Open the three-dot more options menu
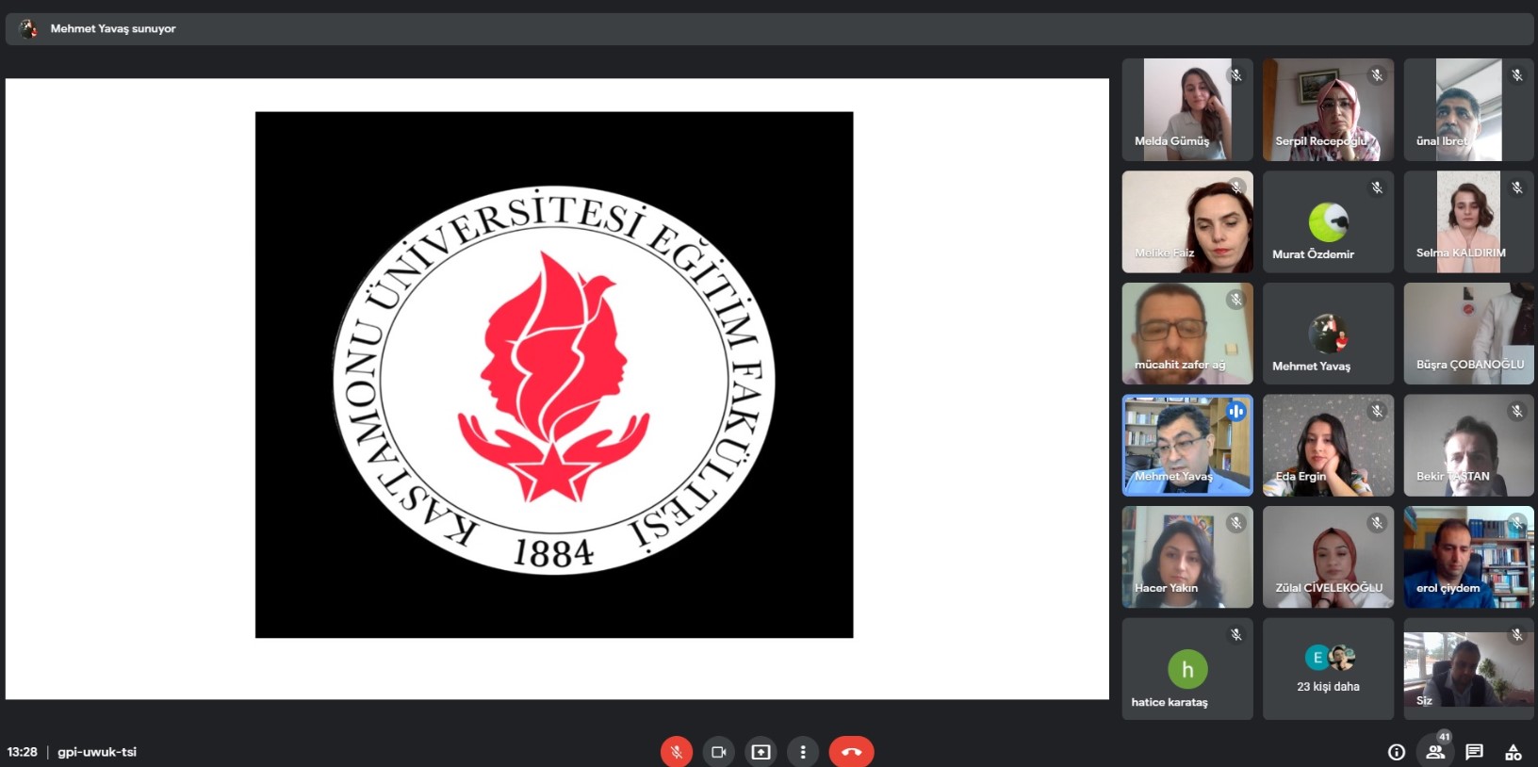Viewport: 1538px width, 767px height. [x=803, y=752]
